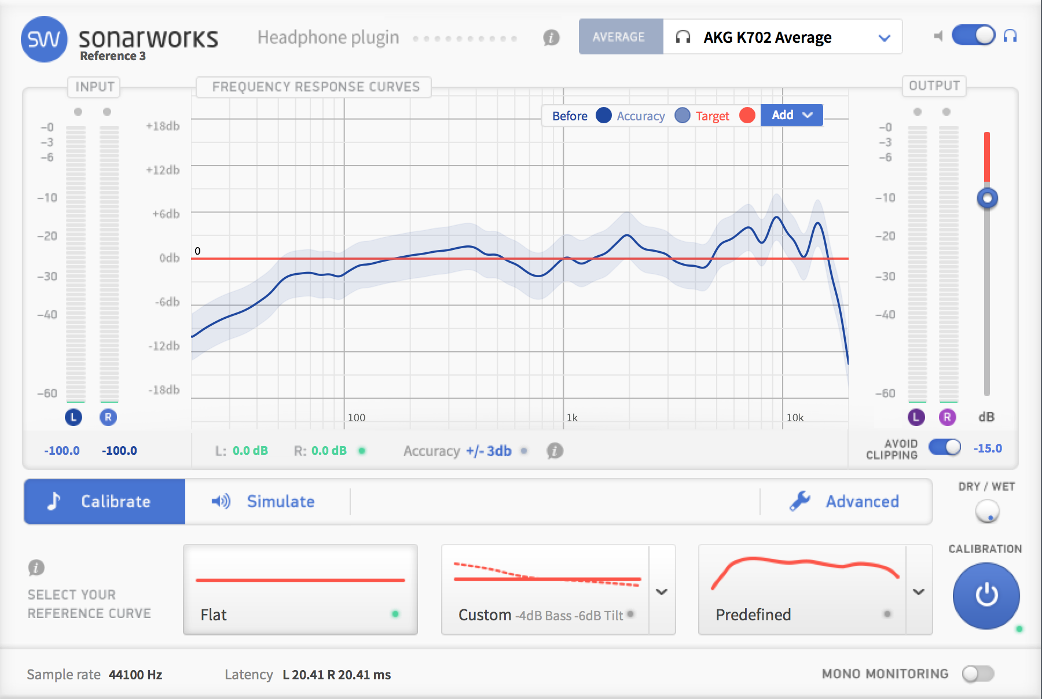Click the speaker icon next to bypass switch

pos(938,36)
